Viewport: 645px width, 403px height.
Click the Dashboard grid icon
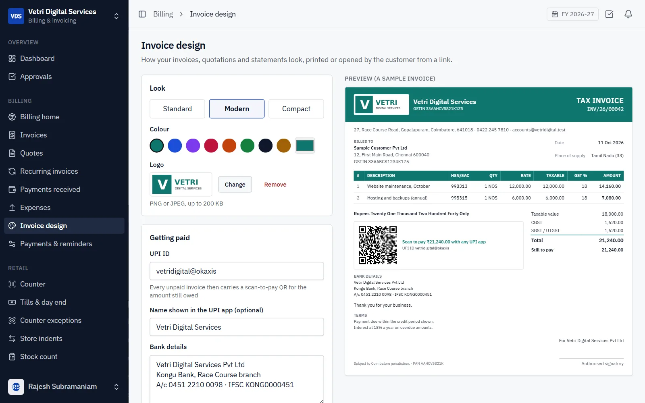pyautogui.click(x=12, y=58)
